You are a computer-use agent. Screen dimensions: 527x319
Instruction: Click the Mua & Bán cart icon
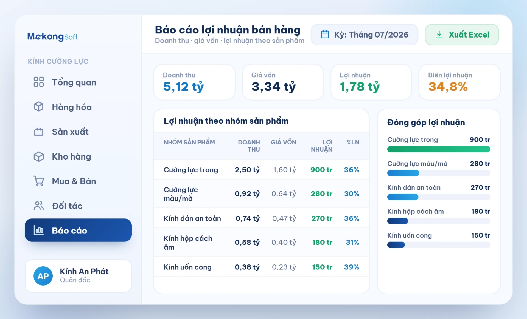(x=39, y=181)
